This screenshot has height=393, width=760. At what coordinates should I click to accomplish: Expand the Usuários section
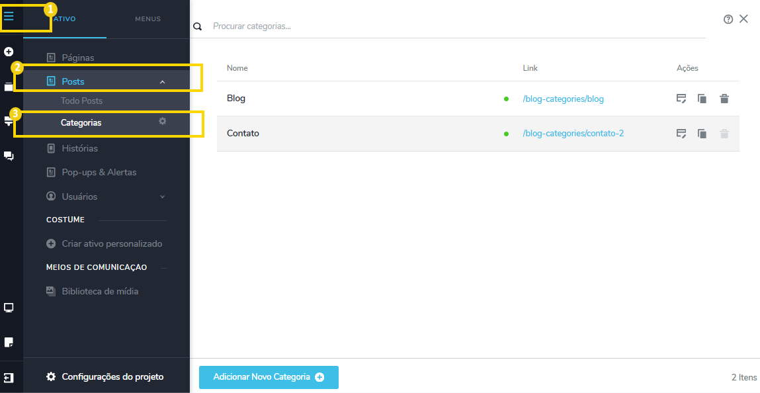click(x=163, y=196)
